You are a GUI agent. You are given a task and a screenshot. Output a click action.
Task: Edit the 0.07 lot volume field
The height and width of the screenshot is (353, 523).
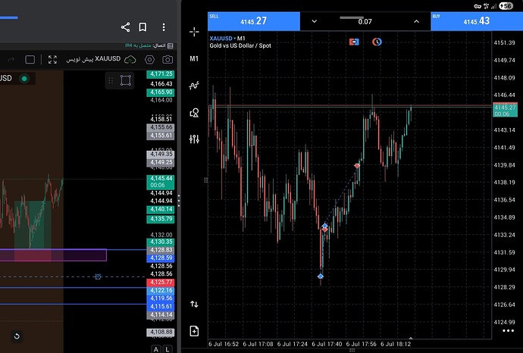[x=365, y=22]
